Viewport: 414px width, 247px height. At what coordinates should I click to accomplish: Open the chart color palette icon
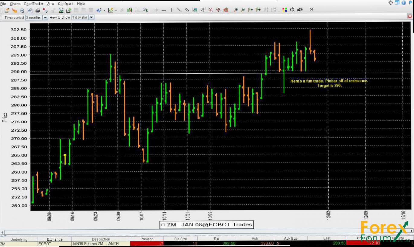pos(284,10)
